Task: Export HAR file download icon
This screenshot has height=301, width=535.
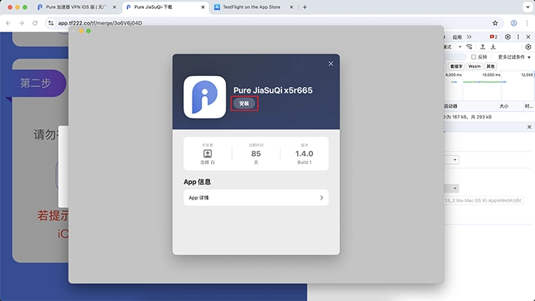Action: click(493, 47)
